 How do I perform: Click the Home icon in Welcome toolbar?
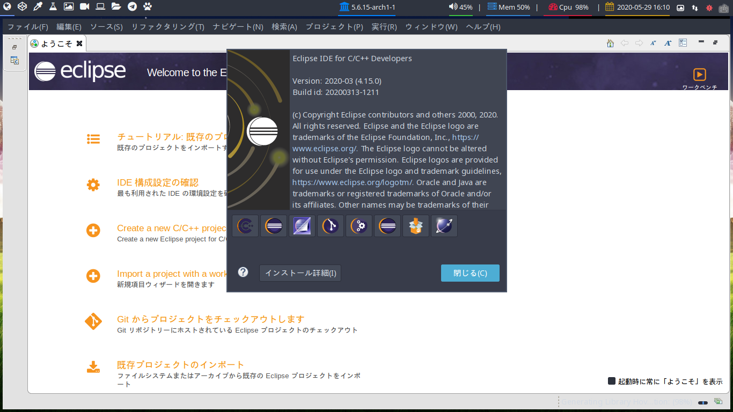point(610,43)
